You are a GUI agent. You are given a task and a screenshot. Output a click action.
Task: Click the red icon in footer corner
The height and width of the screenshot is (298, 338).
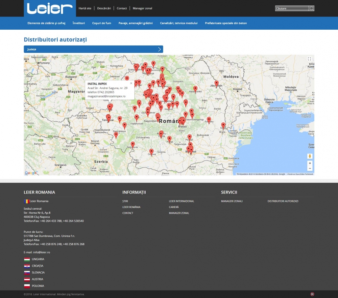[x=312, y=294]
